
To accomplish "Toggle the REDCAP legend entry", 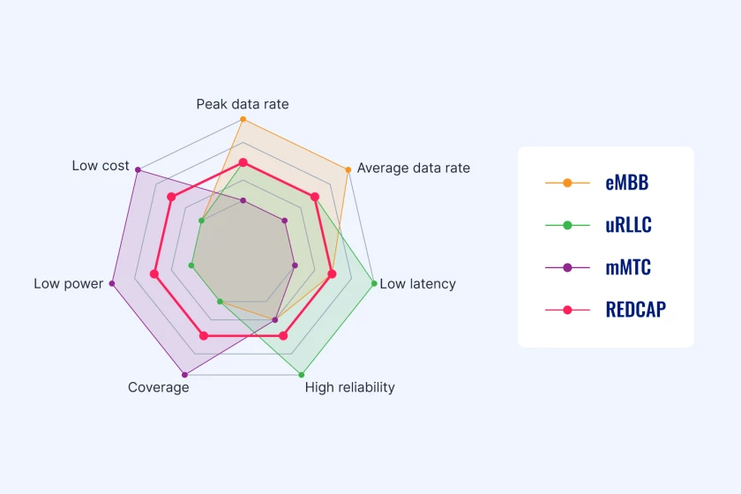I will coord(605,311).
